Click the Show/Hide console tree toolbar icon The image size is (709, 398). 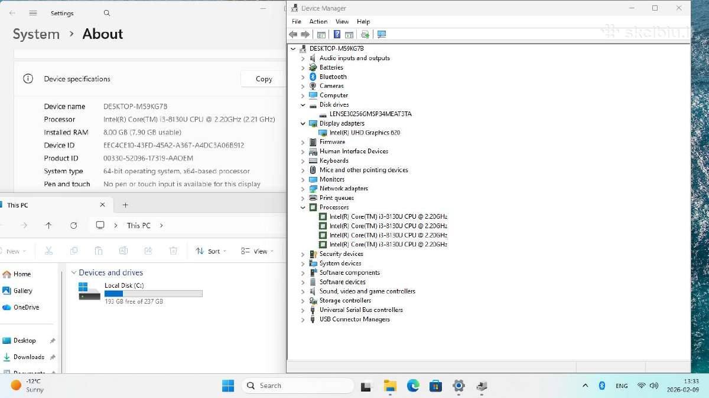pos(321,34)
